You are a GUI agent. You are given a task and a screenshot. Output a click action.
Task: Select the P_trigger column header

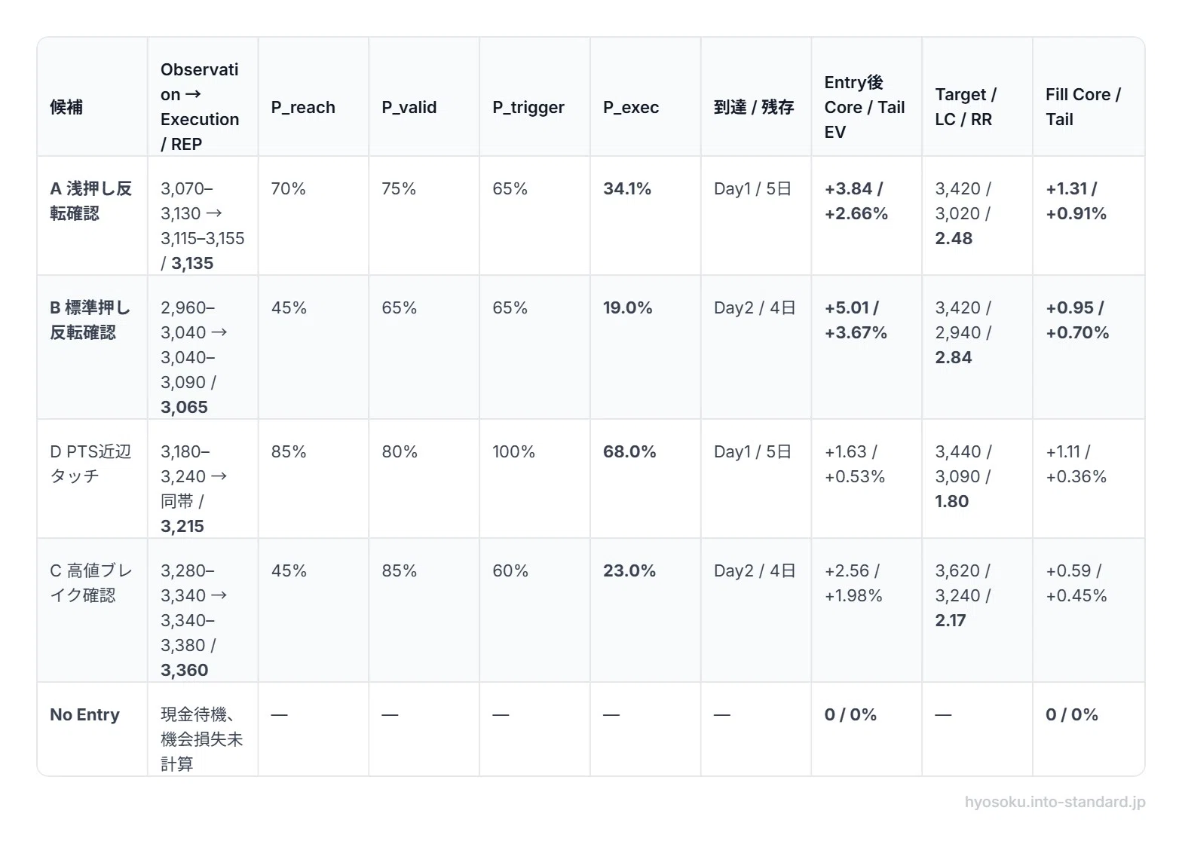tap(528, 108)
